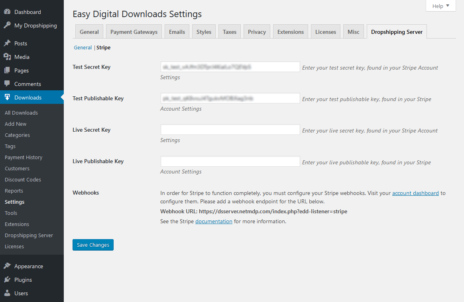Click the Test Secret Key field
464x302 pixels.
(230, 67)
